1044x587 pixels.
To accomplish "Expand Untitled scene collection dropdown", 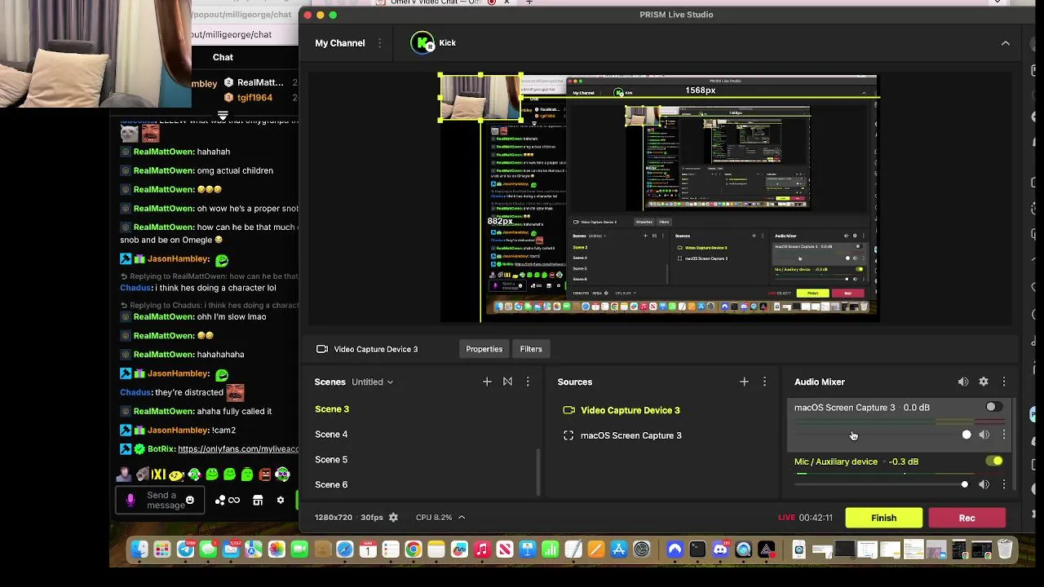I will click(372, 382).
